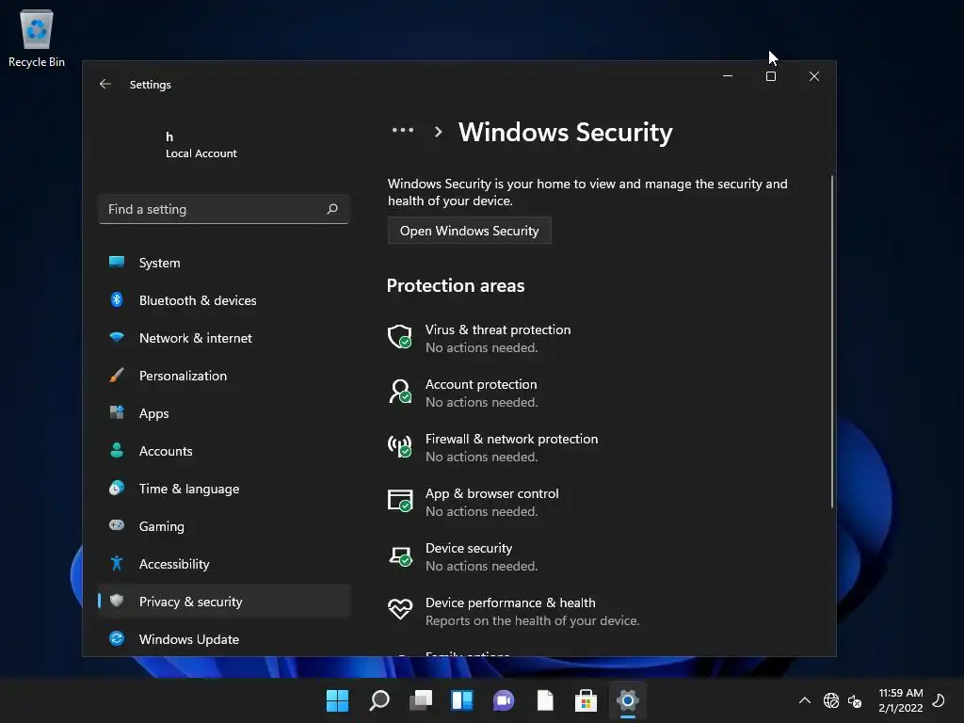Open Microsoft Store from taskbar
The width and height of the screenshot is (964, 723).
(x=586, y=700)
